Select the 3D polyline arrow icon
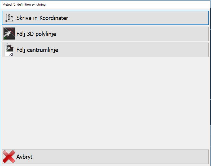The height and width of the screenshot is (166, 211). 9,34
